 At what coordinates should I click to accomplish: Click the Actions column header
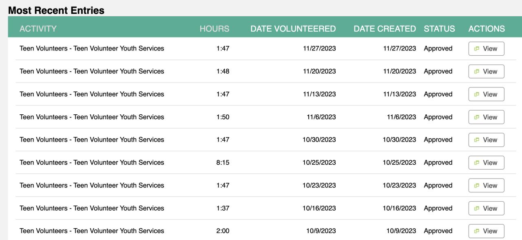coord(487,29)
